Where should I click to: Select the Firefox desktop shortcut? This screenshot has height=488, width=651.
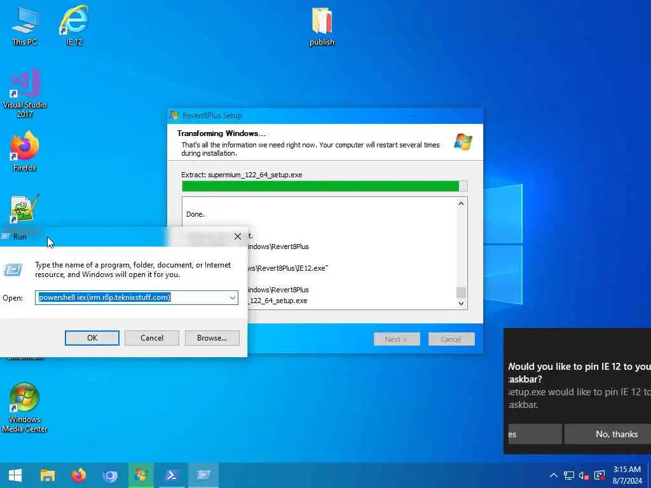tap(25, 151)
